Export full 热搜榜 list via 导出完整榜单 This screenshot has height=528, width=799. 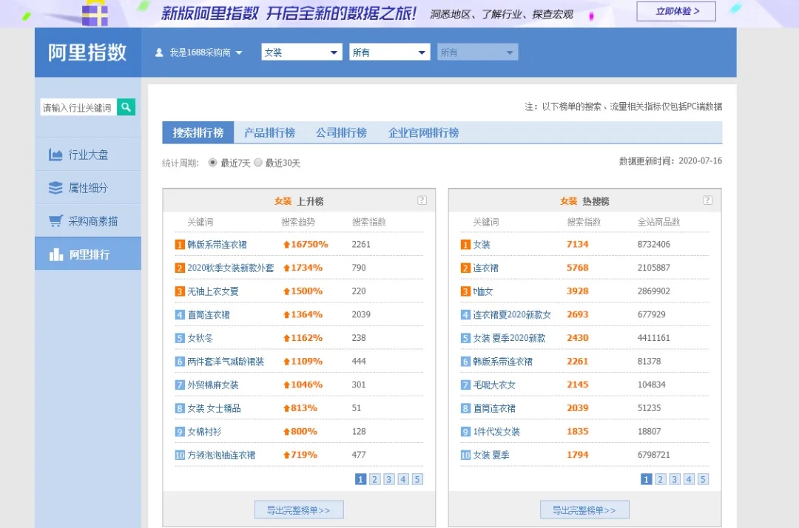click(584, 510)
